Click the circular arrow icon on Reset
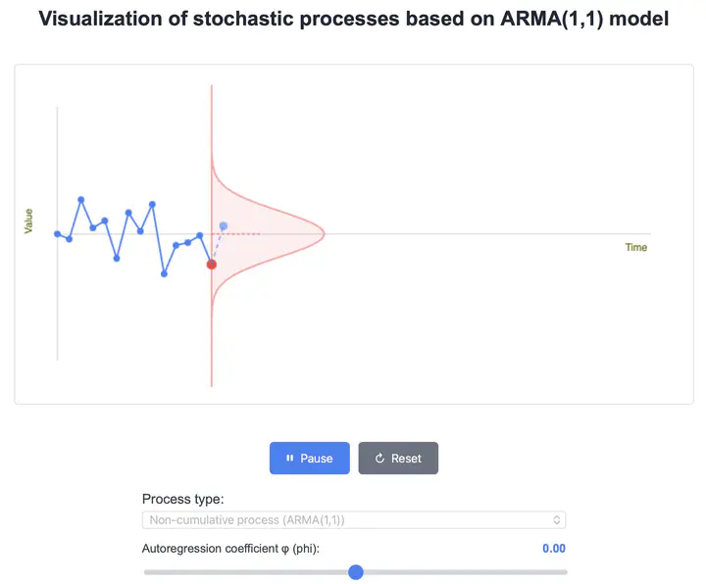Screen dimensions: 706x584 tap(379, 459)
